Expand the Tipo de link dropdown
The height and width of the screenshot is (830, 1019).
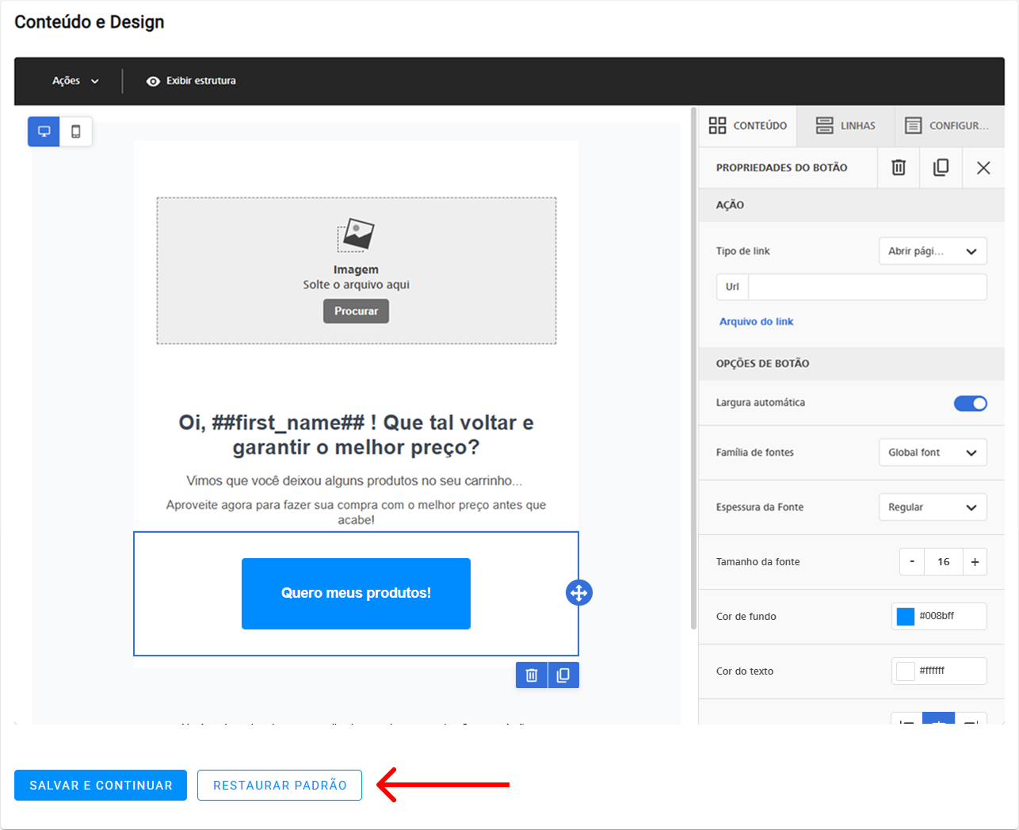[933, 251]
